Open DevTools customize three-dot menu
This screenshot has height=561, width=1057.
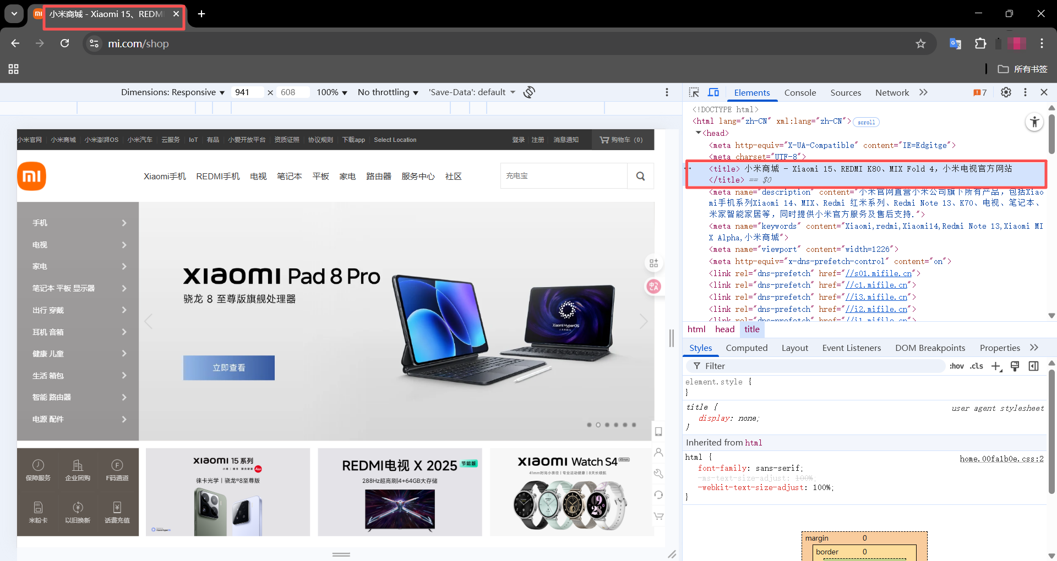(1025, 92)
